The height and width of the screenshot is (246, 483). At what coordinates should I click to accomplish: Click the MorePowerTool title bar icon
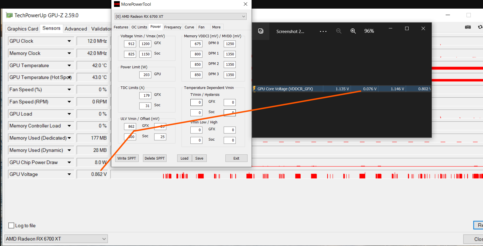[117, 4]
